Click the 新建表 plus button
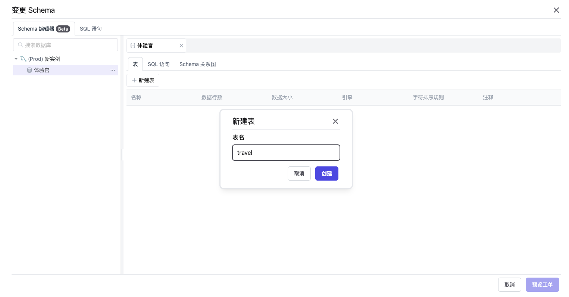569x297 pixels. pyautogui.click(x=143, y=80)
